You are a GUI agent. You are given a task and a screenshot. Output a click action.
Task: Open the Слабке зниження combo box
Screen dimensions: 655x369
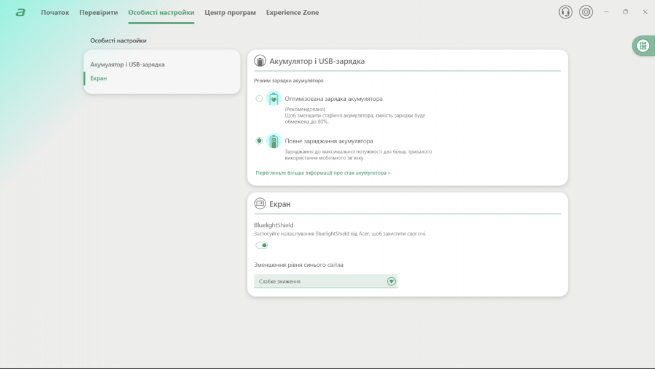[x=320, y=281]
